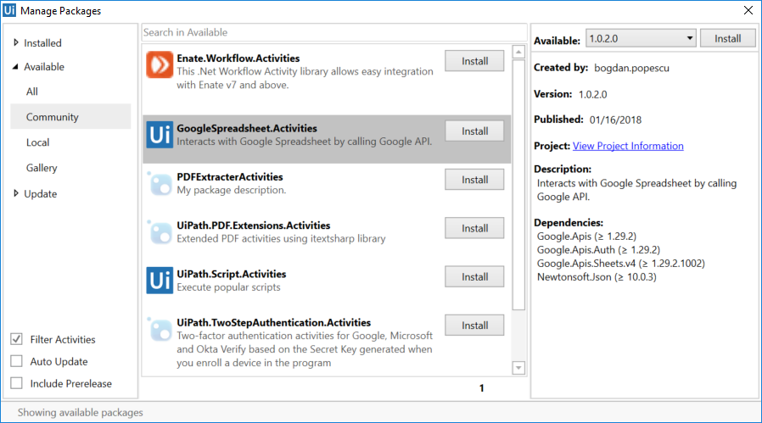762x423 pixels.
Task: Click the UiPath logo in title bar
Action: (9, 10)
